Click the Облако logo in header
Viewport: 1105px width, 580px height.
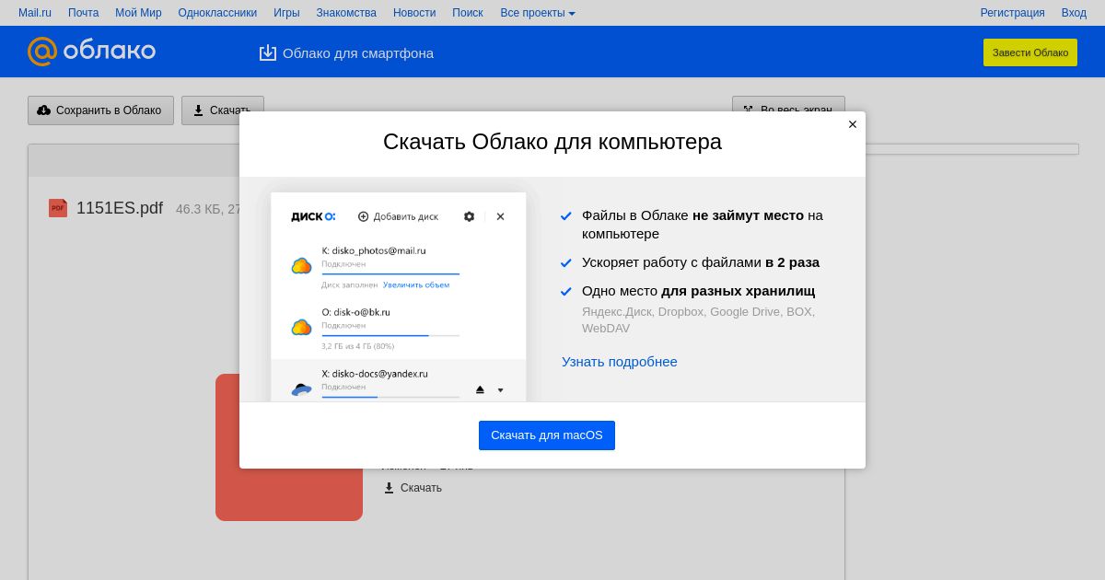point(91,51)
